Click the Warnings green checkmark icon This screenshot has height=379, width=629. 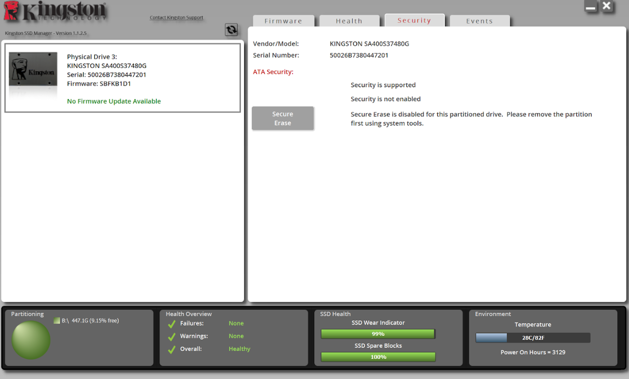point(172,336)
